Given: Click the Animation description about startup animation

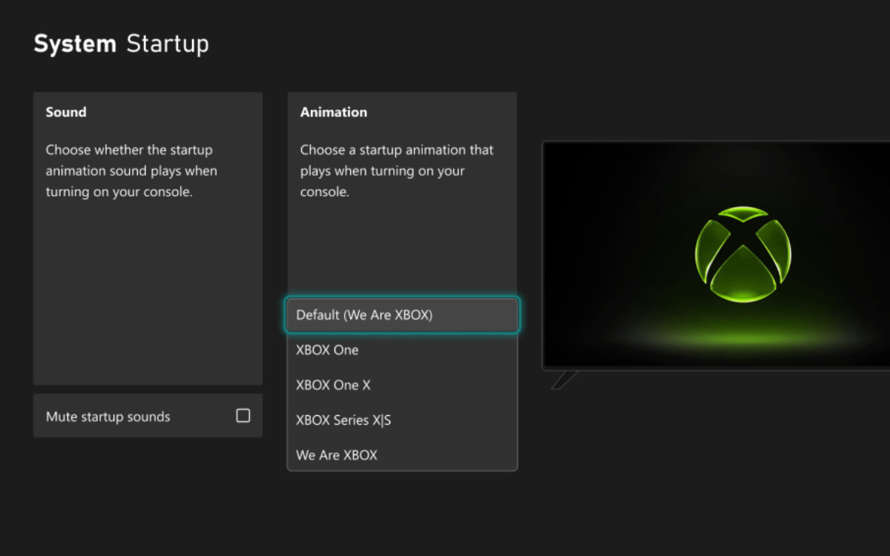Looking at the screenshot, I should click(x=397, y=171).
